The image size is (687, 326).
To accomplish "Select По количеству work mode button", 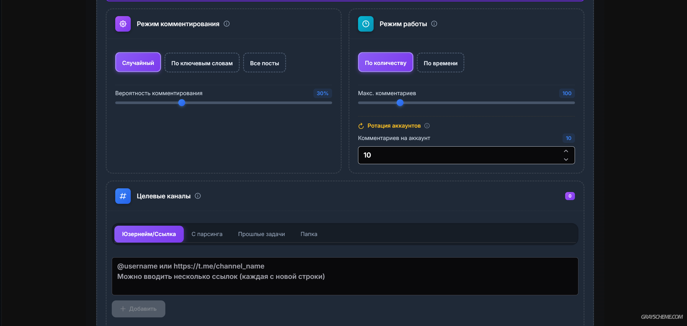I will click(385, 63).
